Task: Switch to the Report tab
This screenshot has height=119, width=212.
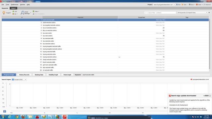Action: pyautogui.click(x=13, y=8)
